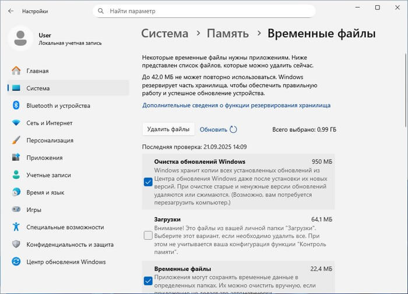Click the Временные файлы page heading
408x294 pixels.
click(x=322, y=34)
